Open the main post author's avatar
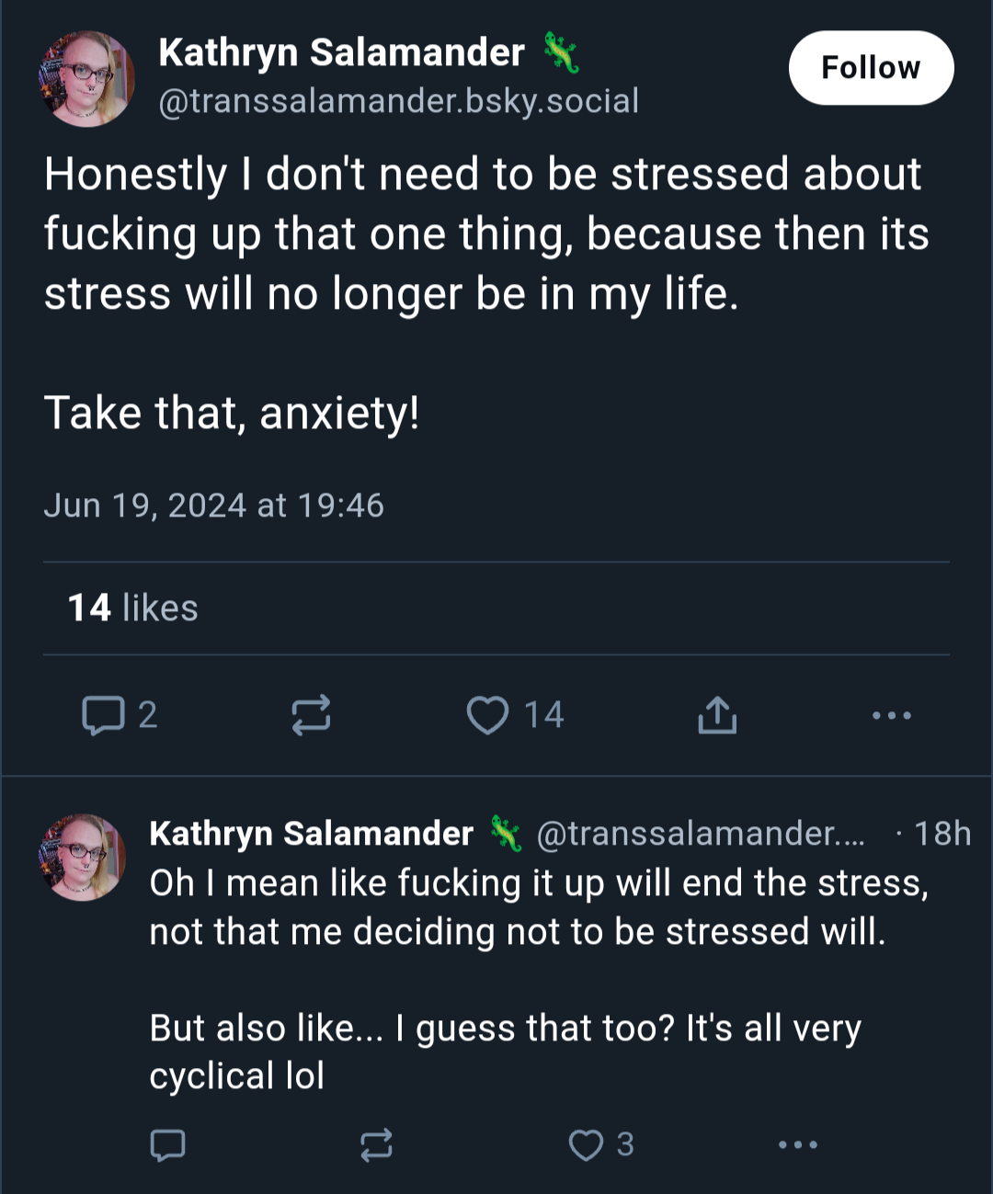The height and width of the screenshot is (1194, 993). click(86, 79)
